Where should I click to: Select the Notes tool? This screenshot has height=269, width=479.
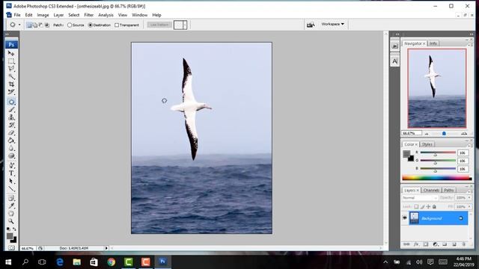tap(11, 198)
